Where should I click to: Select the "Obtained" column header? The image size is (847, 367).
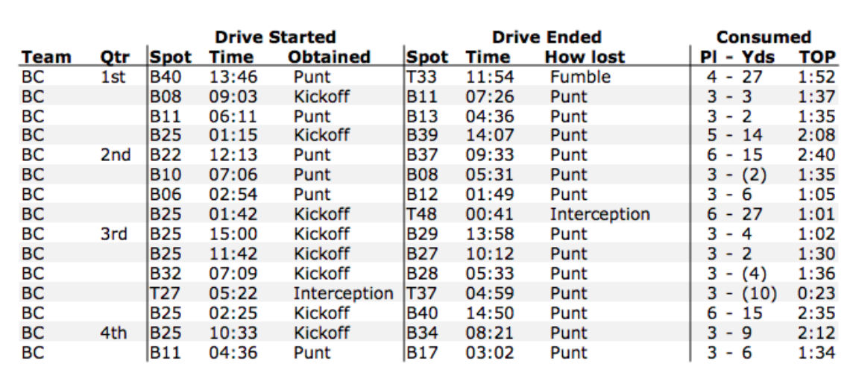pyautogui.click(x=329, y=57)
